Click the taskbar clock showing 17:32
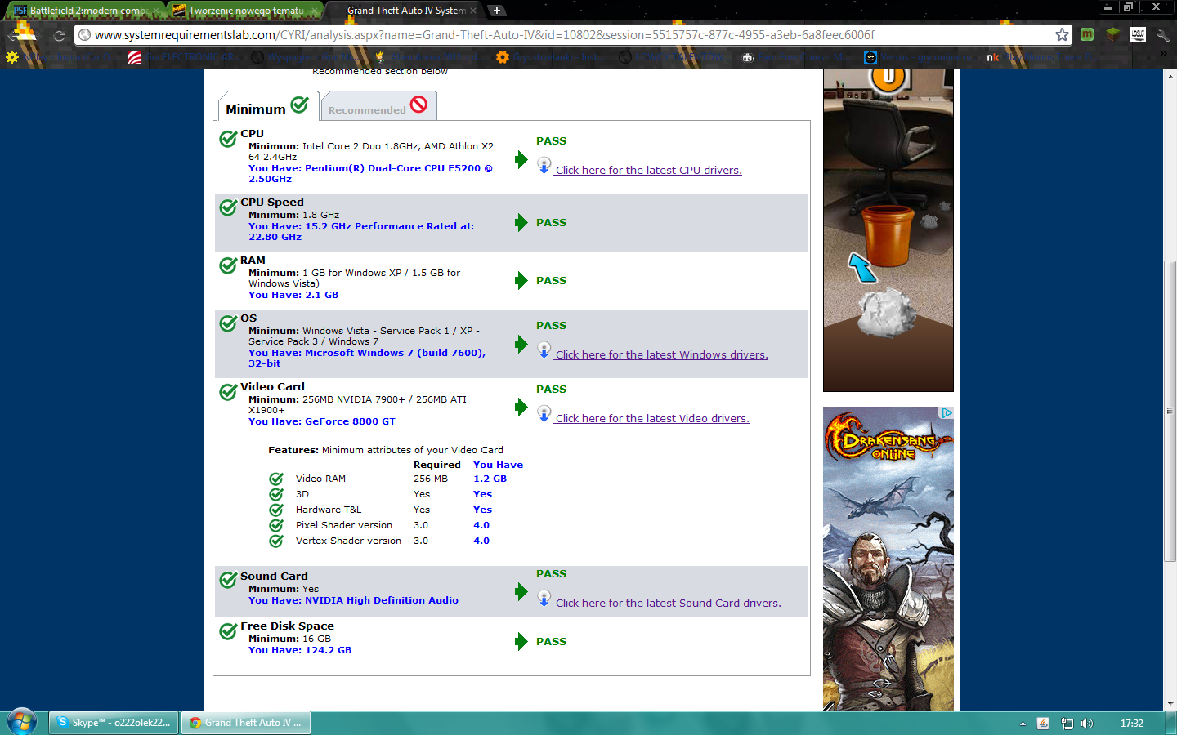 pos(1132,724)
